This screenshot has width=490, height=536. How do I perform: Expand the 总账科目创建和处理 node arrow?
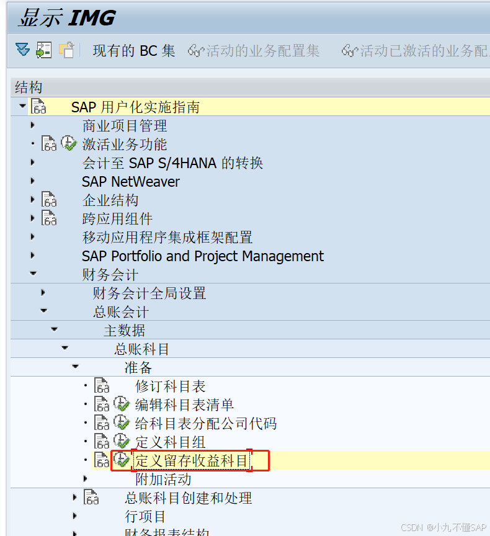pyautogui.click(x=75, y=498)
